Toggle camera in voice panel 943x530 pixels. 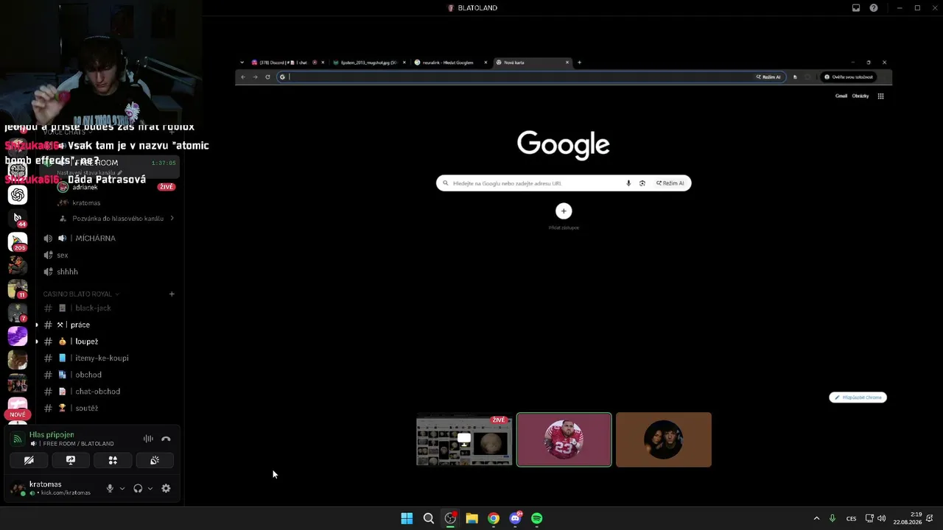(x=29, y=460)
